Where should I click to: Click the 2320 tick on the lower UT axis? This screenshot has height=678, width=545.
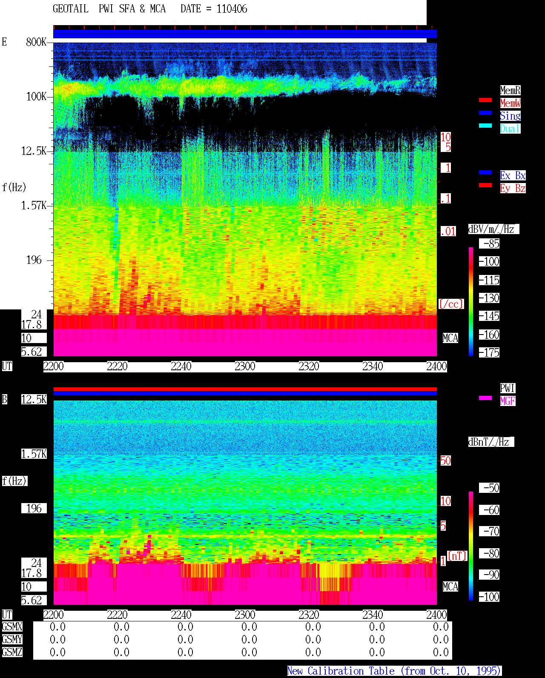point(309,615)
